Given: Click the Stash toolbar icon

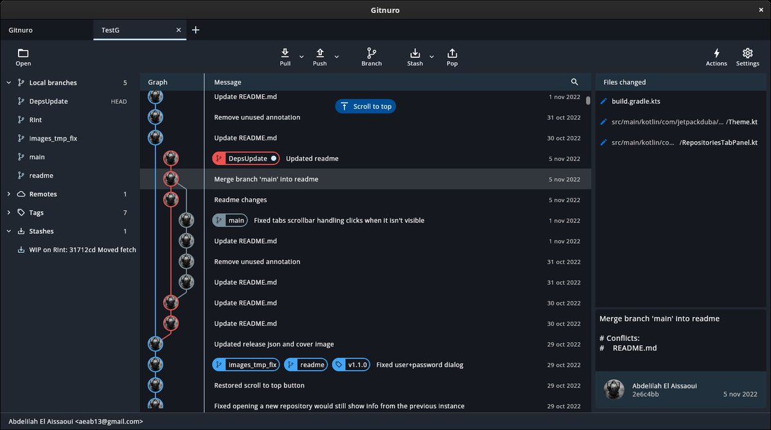Looking at the screenshot, I should coord(415,53).
